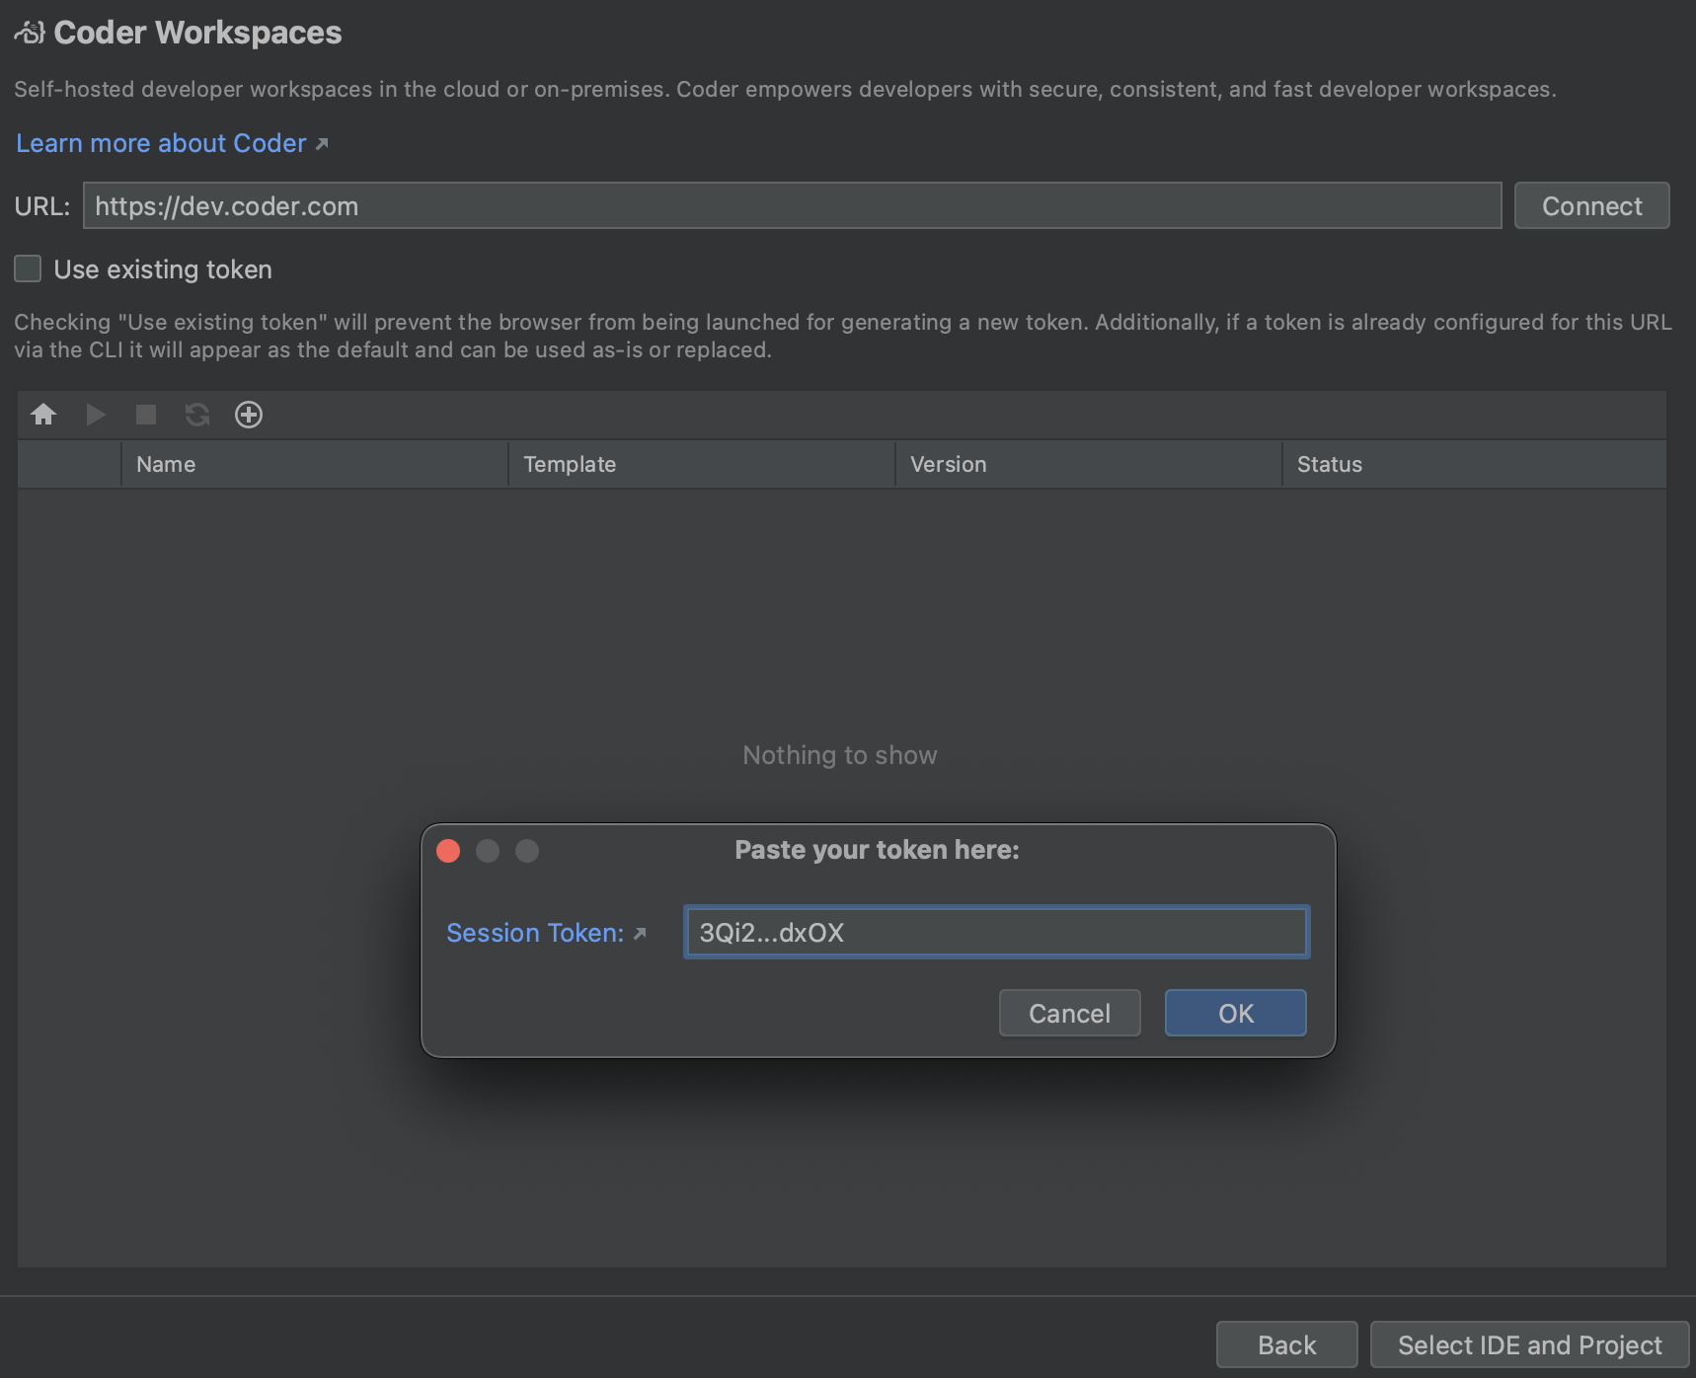
Task: Sort by the Status column header
Action: click(1474, 464)
